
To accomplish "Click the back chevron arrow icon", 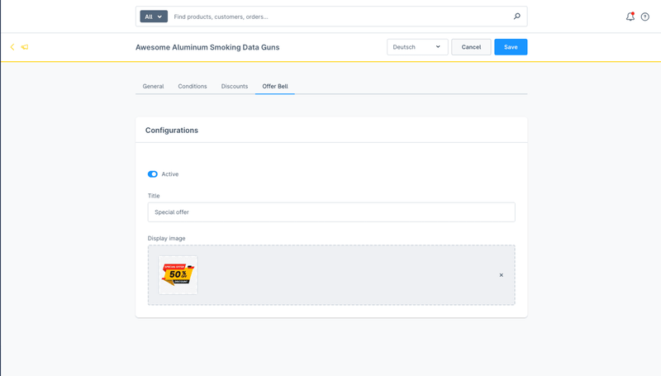I will [12, 47].
